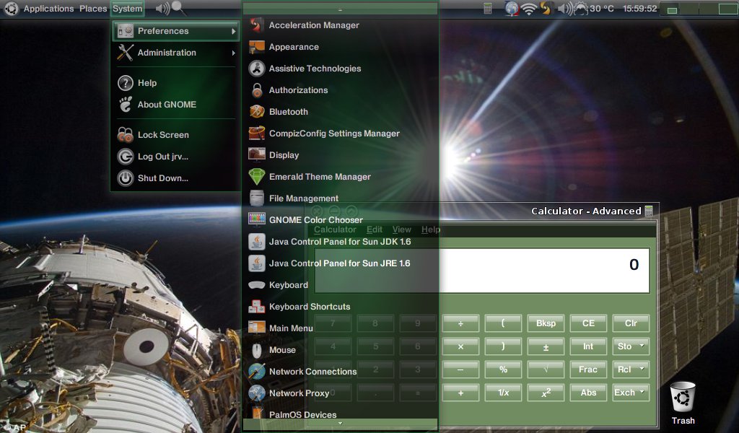The width and height of the screenshot is (739, 433).
Task: Open the Exch dropdown in Calculator
Action: click(631, 393)
